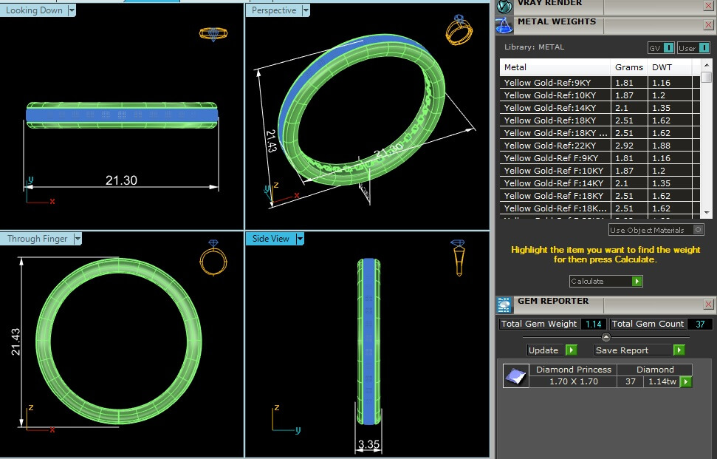Click the Gem Reporter panel icon
The image size is (717, 459).
pyautogui.click(x=504, y=305)
